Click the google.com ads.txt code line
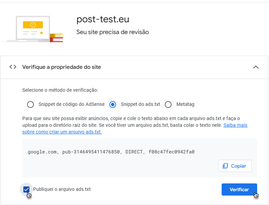 111,152
